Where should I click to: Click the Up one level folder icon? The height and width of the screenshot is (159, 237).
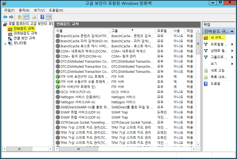coord(19,17)
